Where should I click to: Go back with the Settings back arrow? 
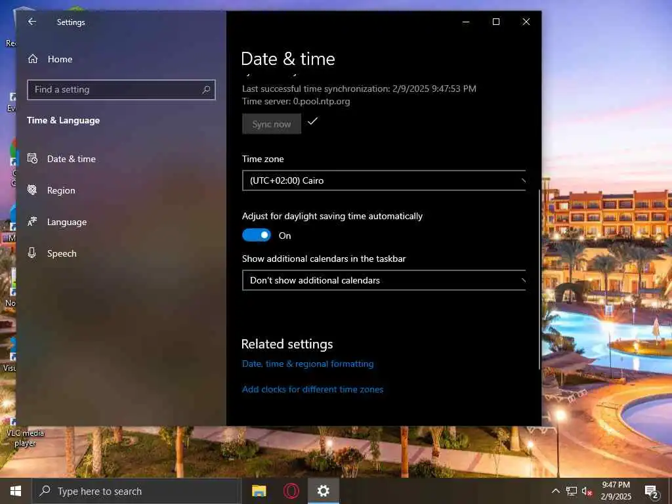point(32,22)
